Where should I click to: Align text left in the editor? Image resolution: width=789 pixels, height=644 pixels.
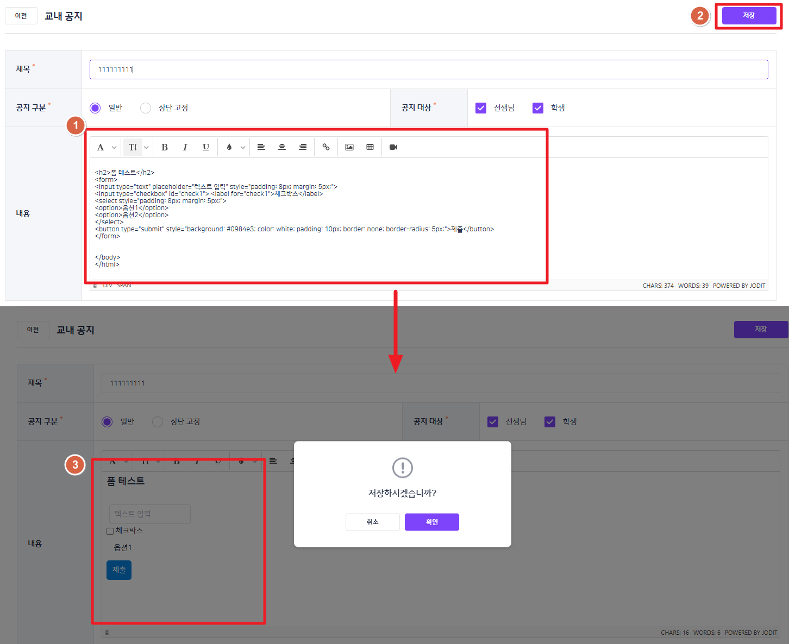261,147
